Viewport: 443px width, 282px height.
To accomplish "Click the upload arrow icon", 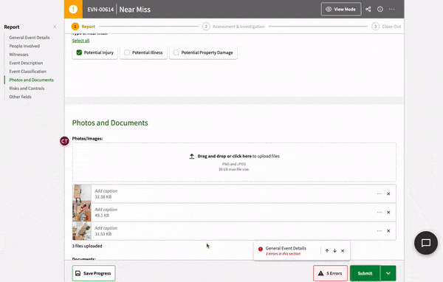I will [191, 157].
